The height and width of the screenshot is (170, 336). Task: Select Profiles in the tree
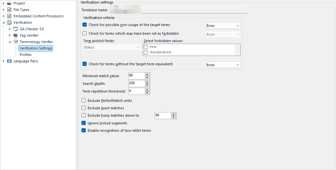25,55
